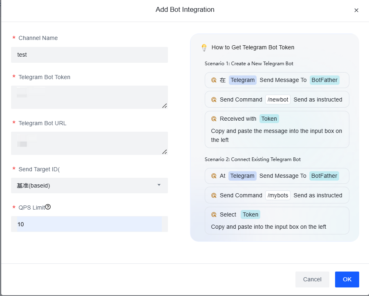The width and height of the screenshot is (369, 296).
Task: Click the step icon before the /newbot command
Action: tap(213, 99)
